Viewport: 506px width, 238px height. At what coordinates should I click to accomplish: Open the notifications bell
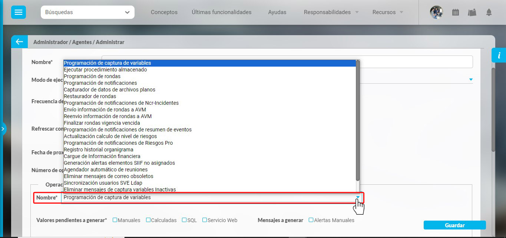[x=489, y=12]
